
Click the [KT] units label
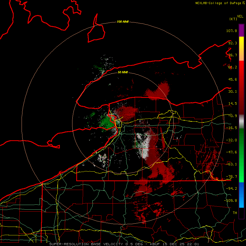coord(233,19)
